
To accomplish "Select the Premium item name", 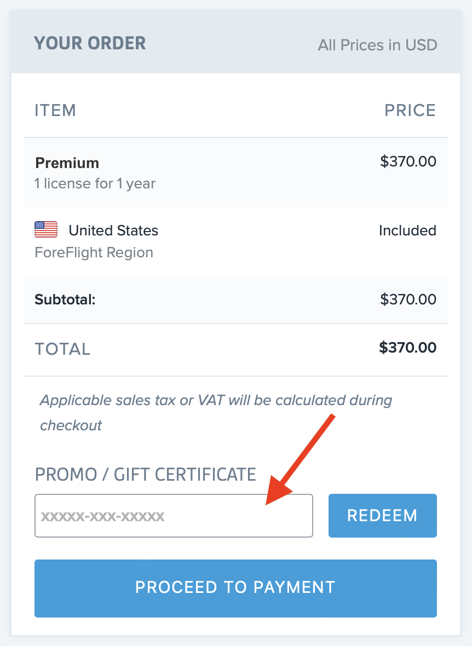I will tap(67, 163).
